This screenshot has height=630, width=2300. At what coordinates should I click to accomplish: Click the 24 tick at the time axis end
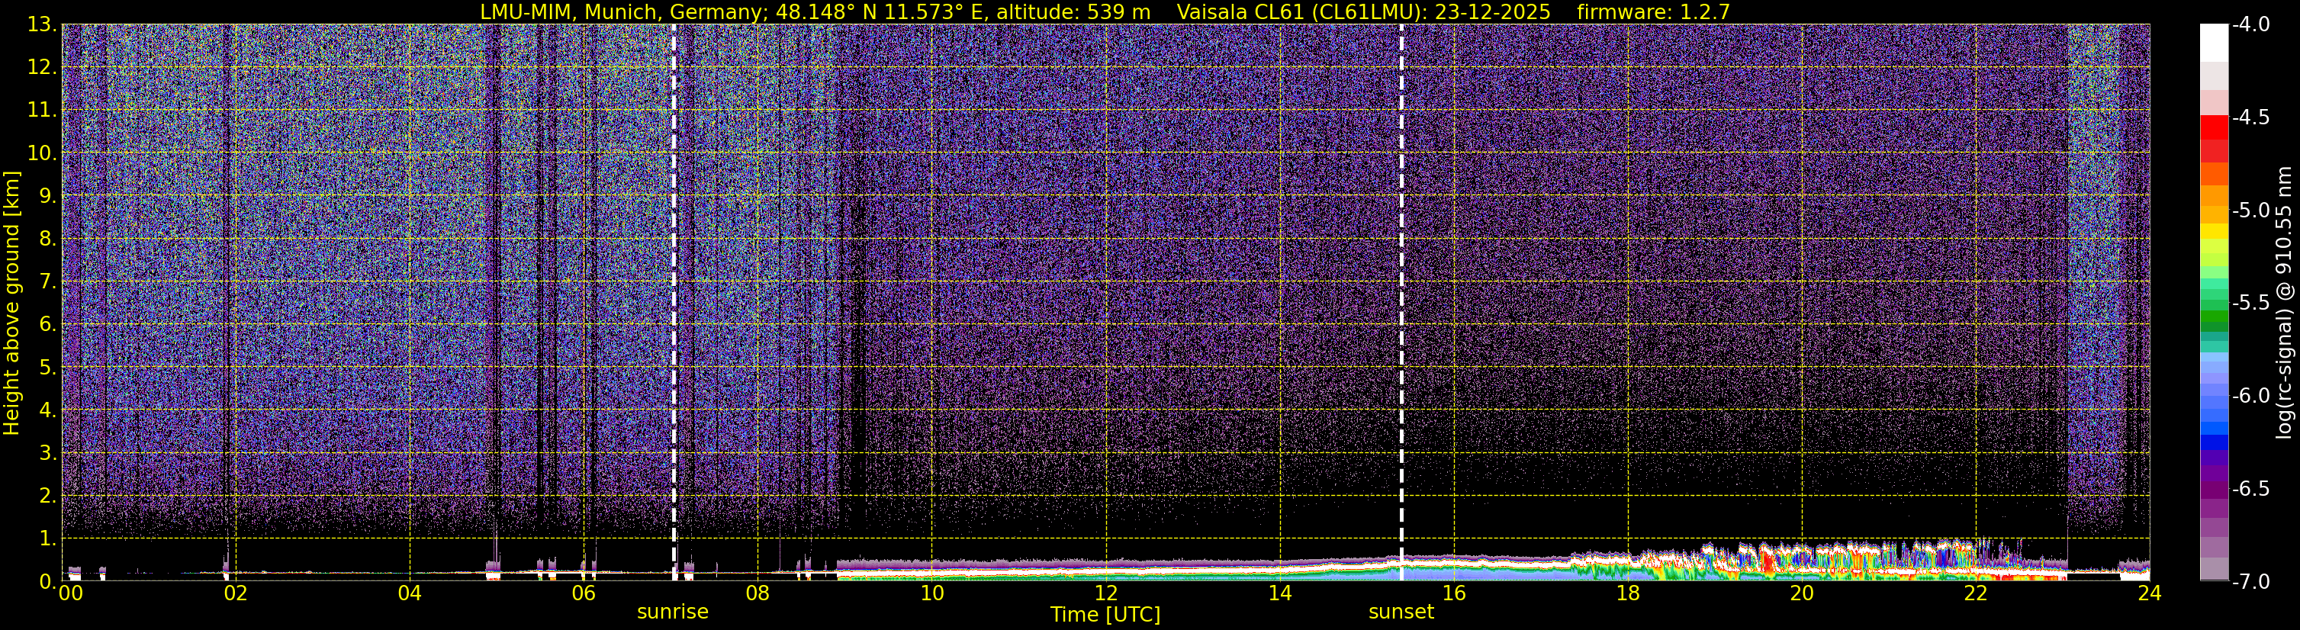click(2149, 593)
